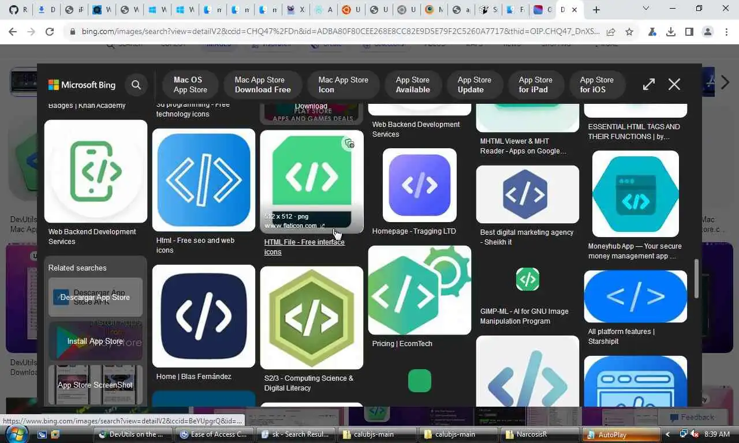Switch to Ease of Access taskbar item
The image size is (739, 443).
click(214, 434)
